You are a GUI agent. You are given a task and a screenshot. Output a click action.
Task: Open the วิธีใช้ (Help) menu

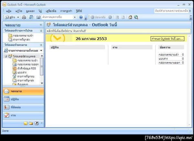[79, 11]
